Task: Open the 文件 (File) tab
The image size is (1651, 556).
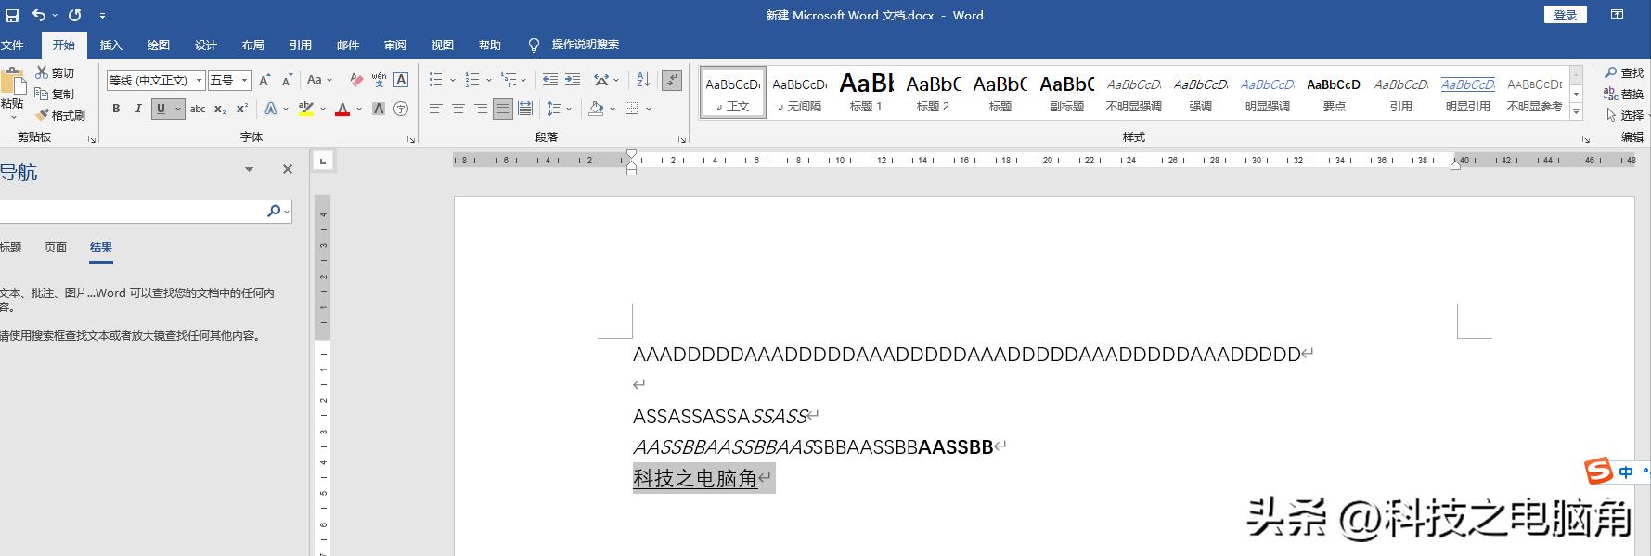Action: [12, 45]
